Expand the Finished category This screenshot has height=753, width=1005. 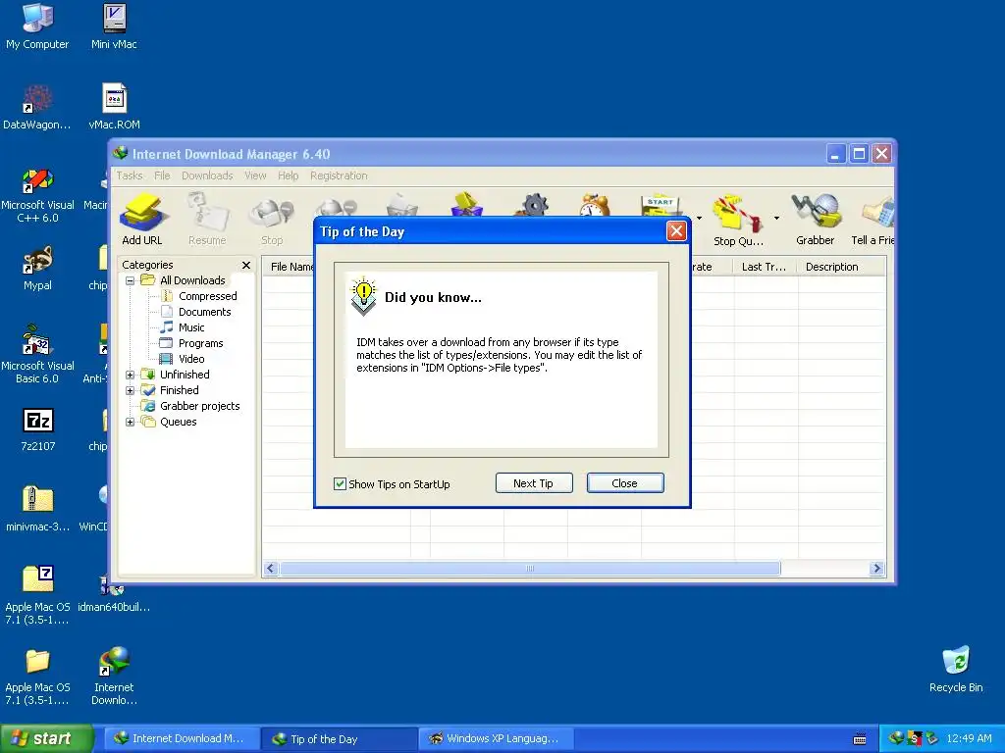(131, 390)
